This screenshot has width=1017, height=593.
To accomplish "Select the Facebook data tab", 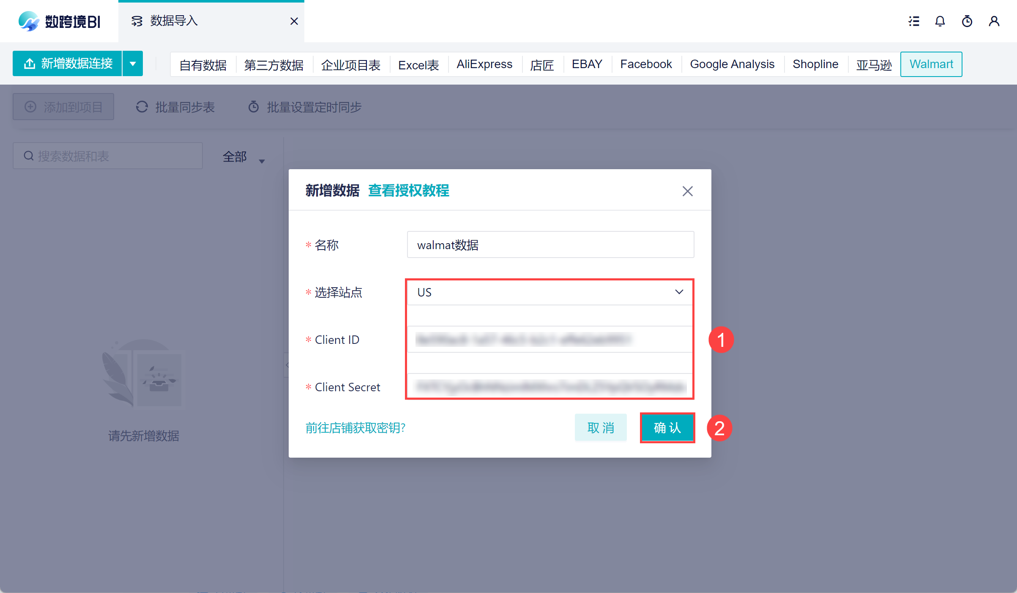I will point(646,64).
